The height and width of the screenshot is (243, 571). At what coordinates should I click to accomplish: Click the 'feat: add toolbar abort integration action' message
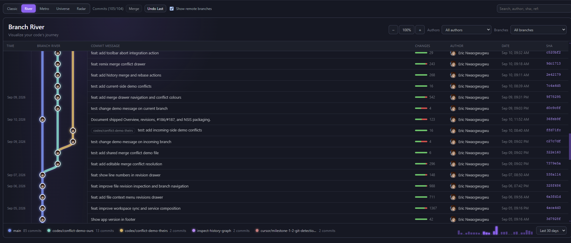point(125,53)
